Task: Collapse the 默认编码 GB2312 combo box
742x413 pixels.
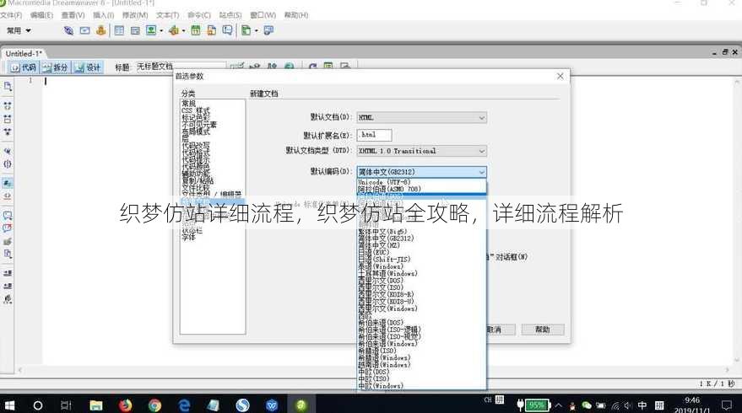Action: 421,172
